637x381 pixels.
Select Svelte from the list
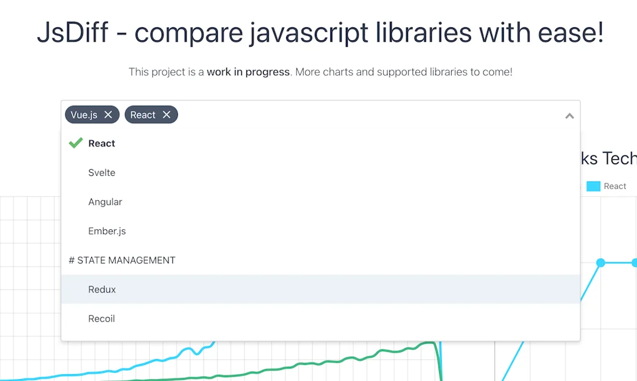(320, 172)
